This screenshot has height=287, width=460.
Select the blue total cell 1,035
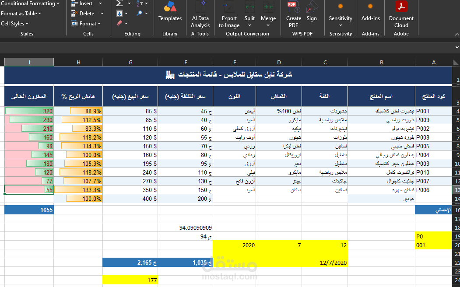click(x=186, y=262)
